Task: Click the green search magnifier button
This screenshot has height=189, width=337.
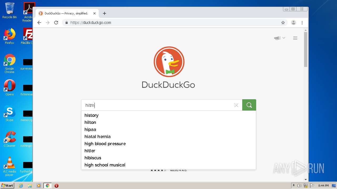Action: (x=249, y=105)
